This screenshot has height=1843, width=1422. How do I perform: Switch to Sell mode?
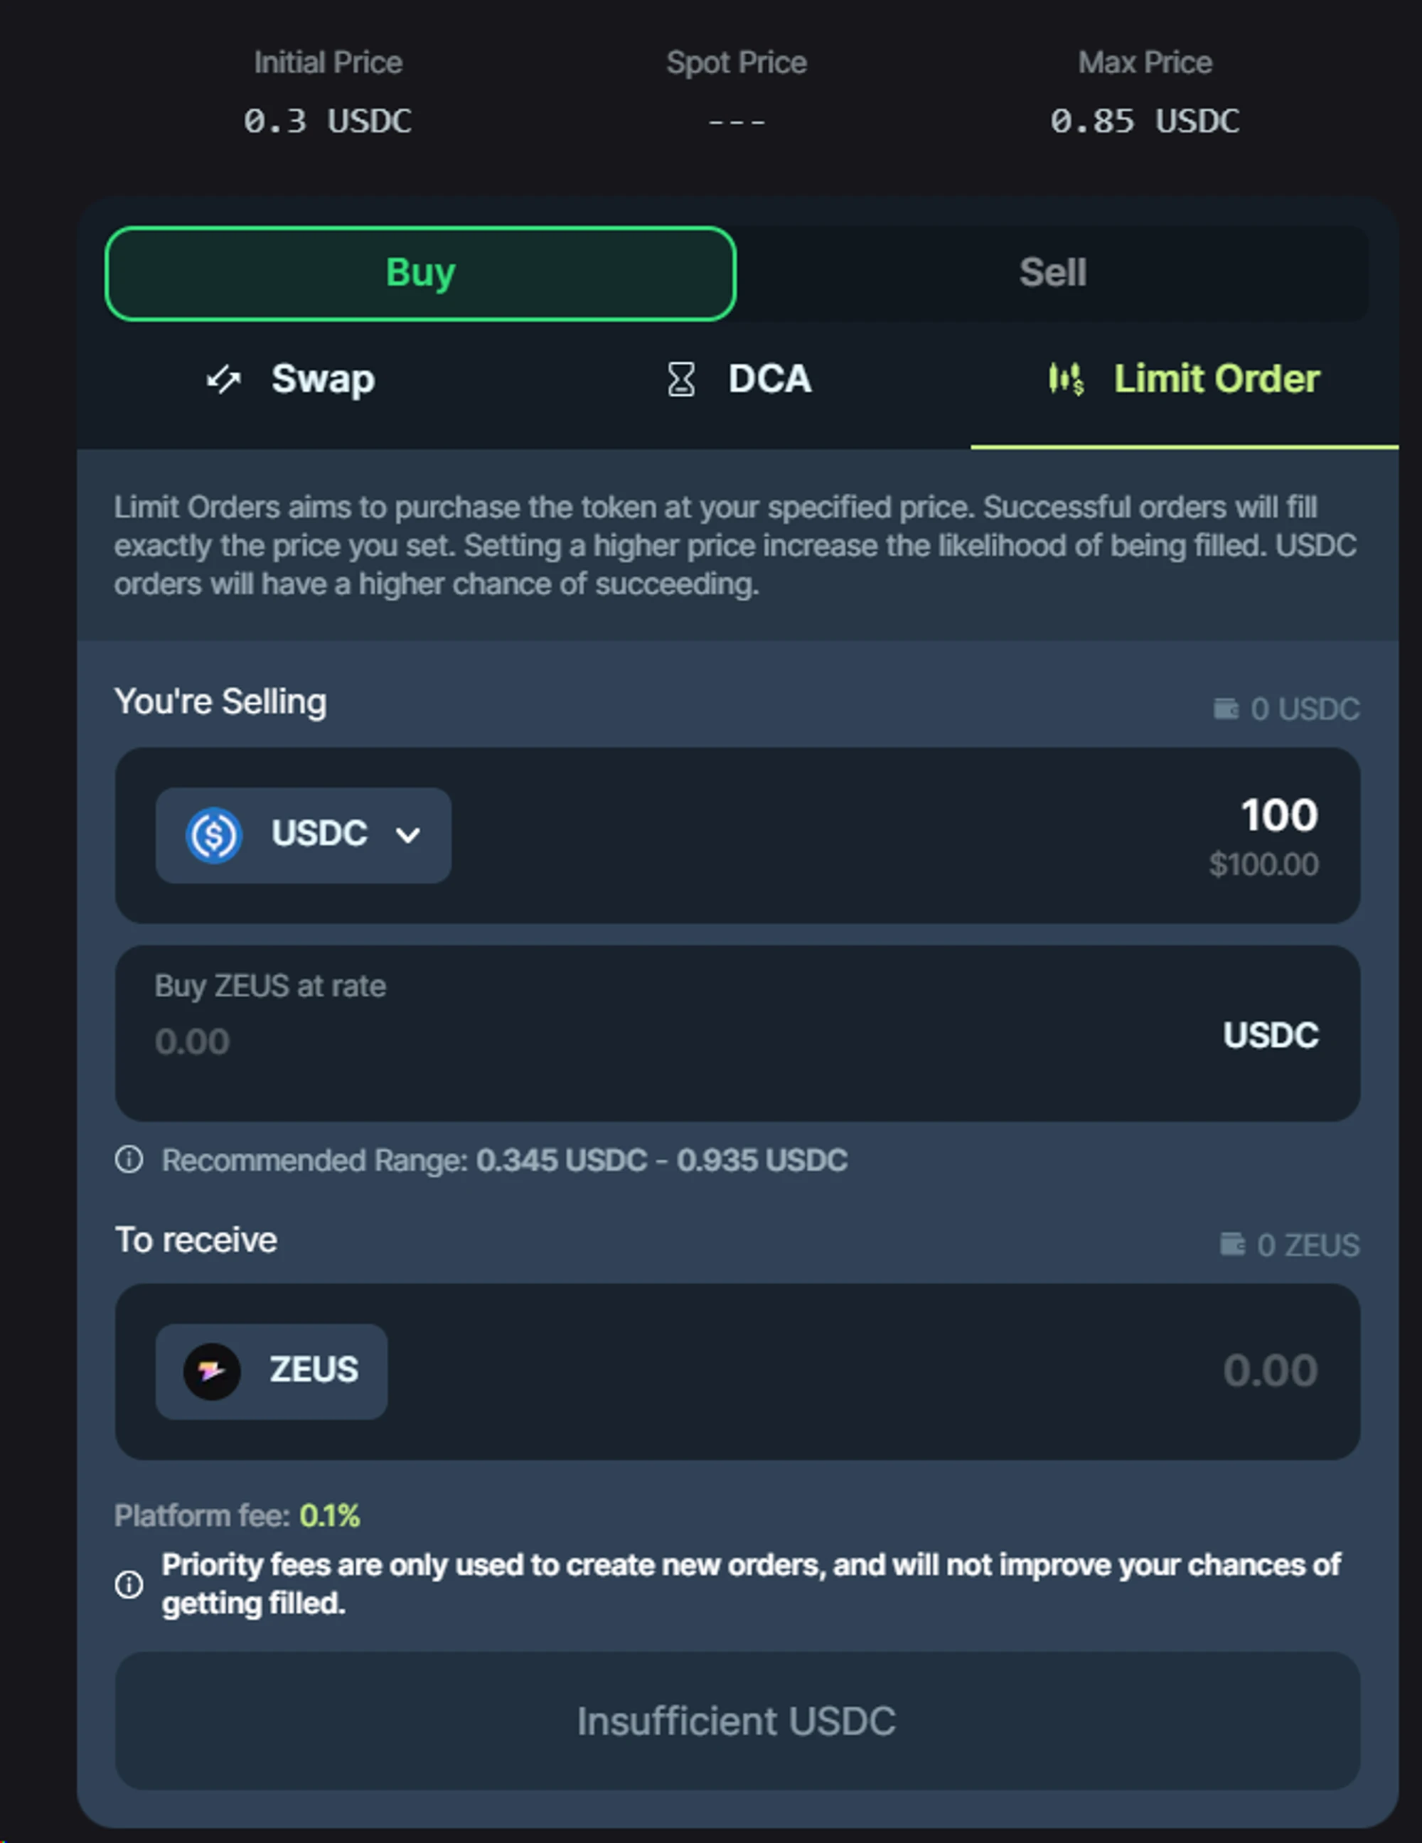[x=1052, y=274]
